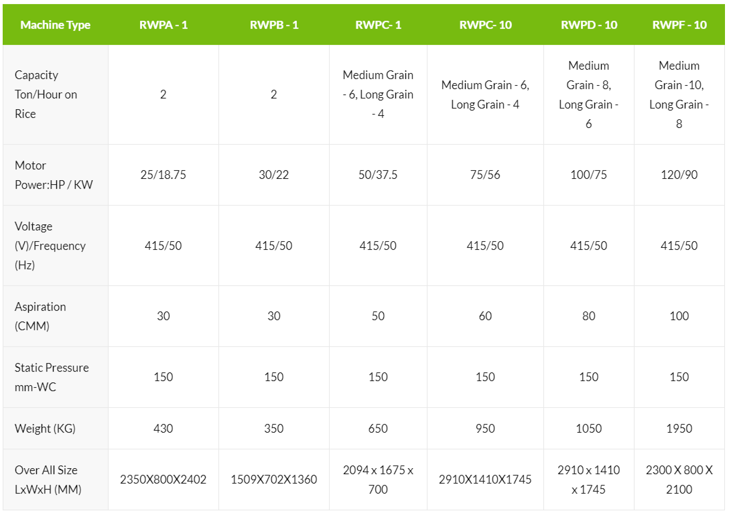Select the 2350X800X2402 size cell

pos(163,480)
